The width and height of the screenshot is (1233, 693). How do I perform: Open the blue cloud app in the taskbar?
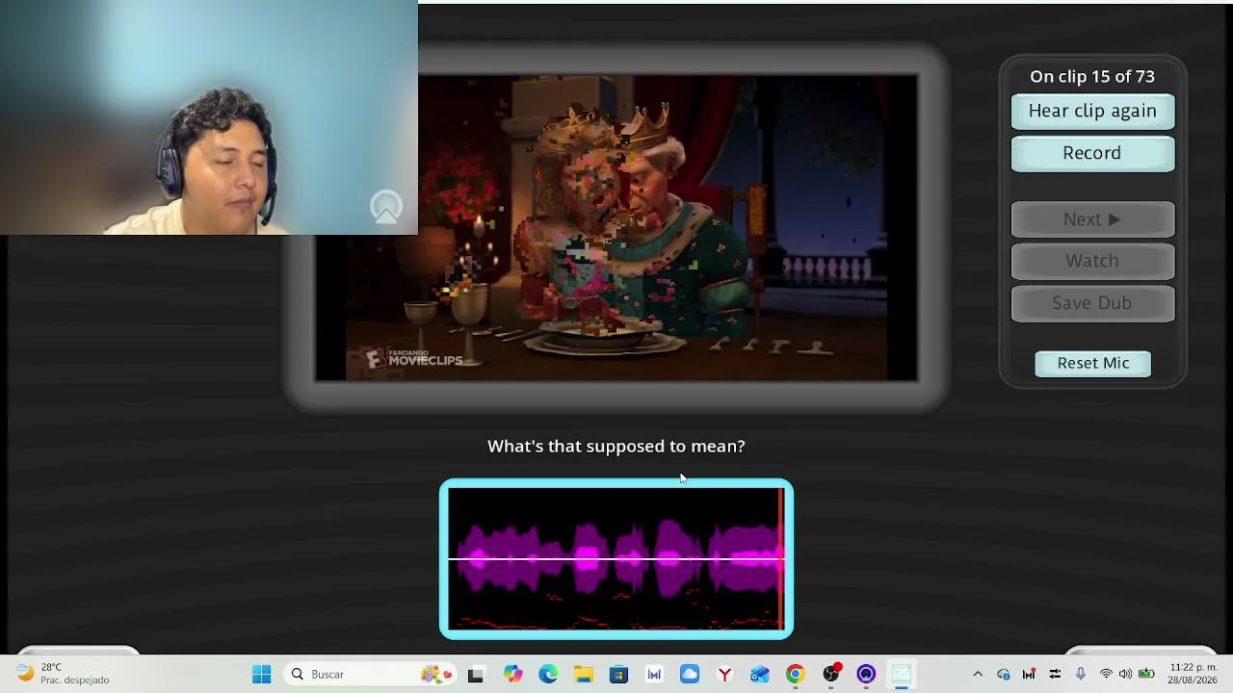(x=690, y=675)
